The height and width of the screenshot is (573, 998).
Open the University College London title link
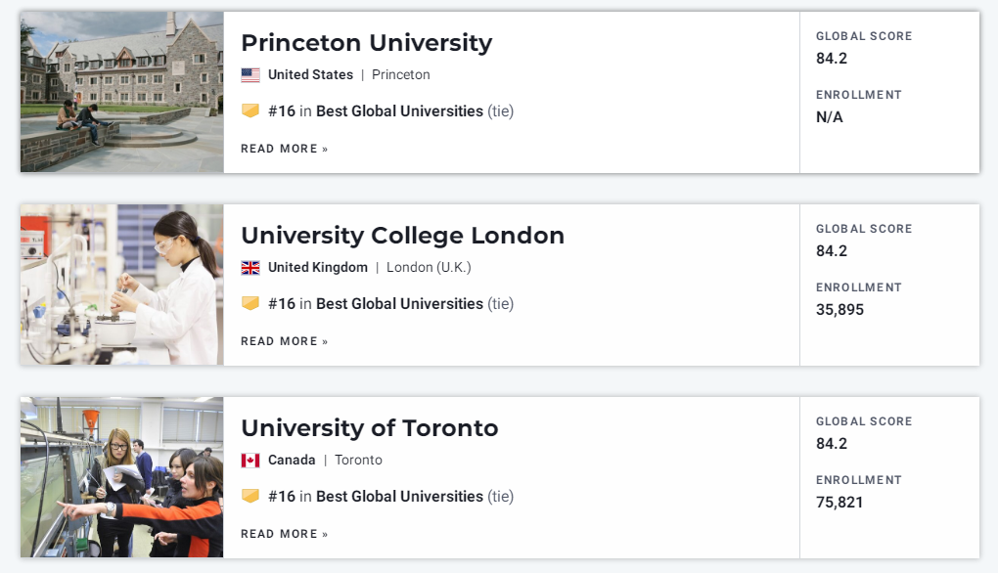coord(402,236)
